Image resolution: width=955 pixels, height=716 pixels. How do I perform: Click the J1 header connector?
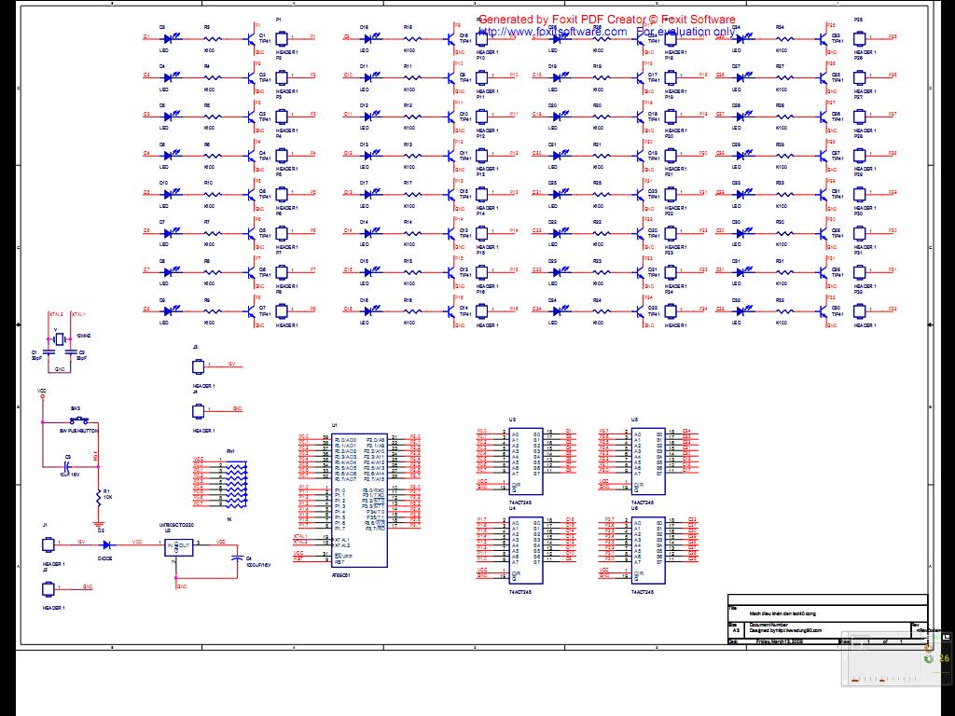48,544
